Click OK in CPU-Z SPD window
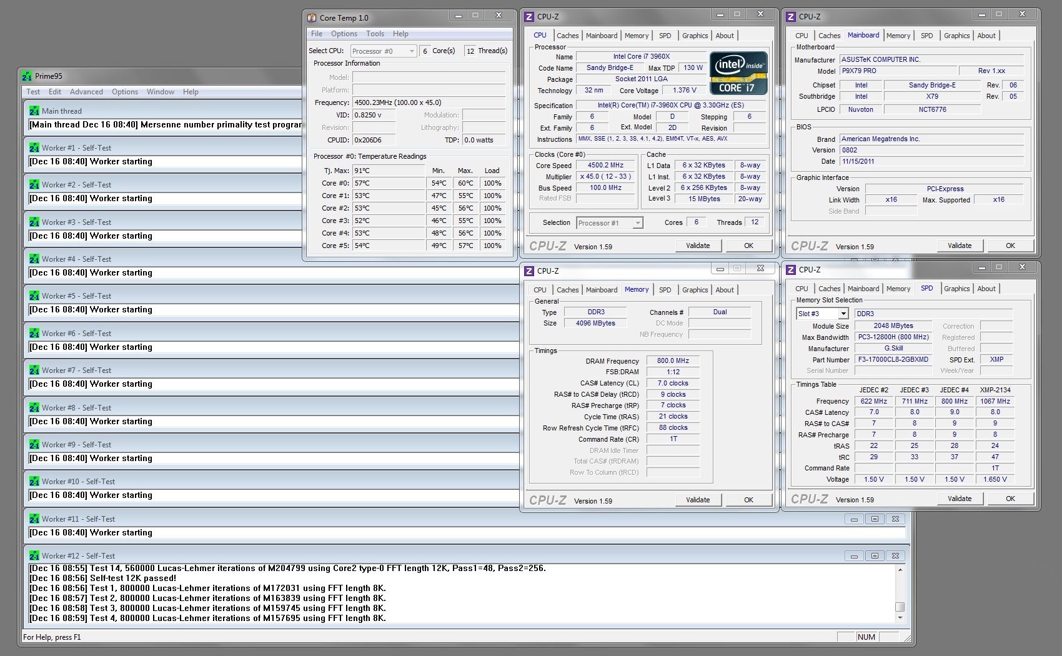Image resolution: width=1062 pixels, height=656 pixels. [x=1010, y=499]
